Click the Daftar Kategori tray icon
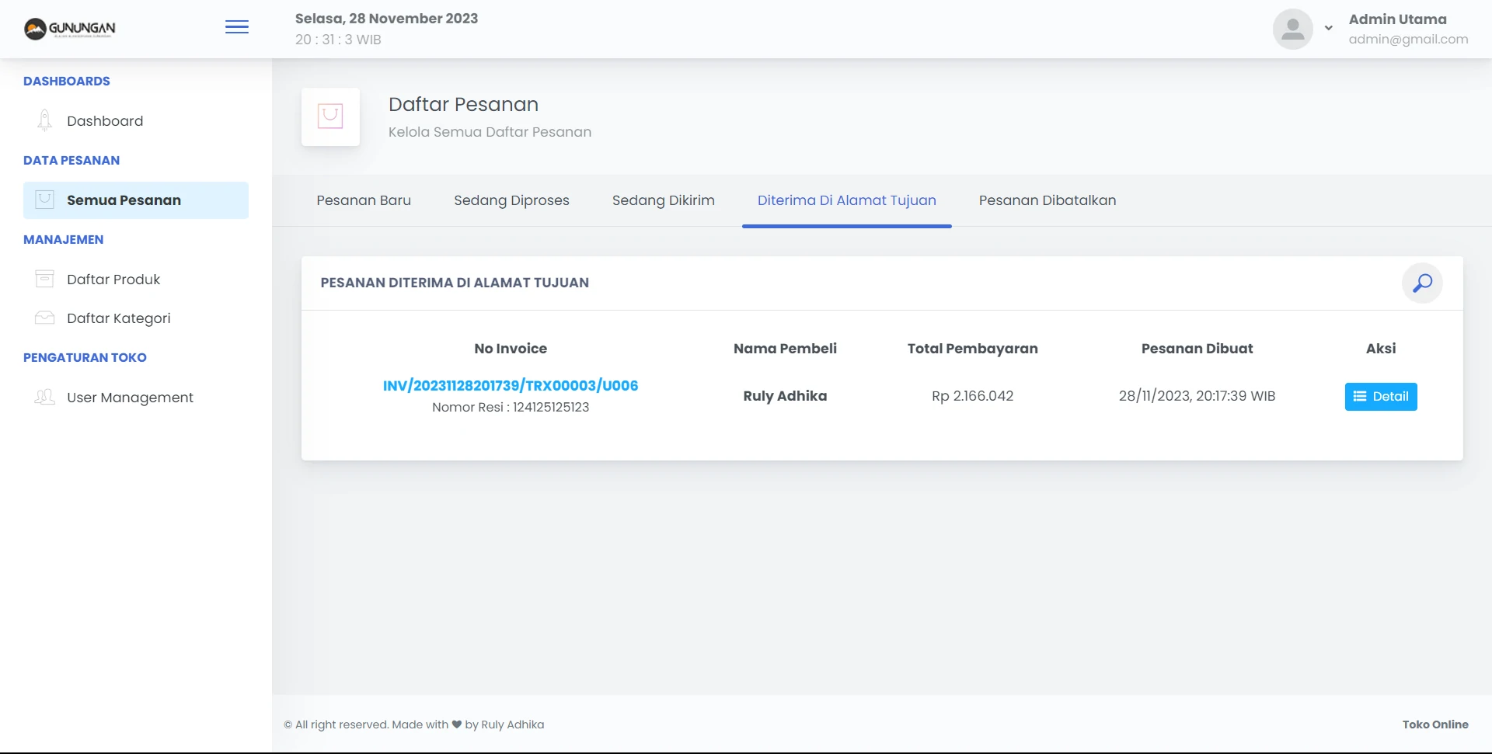Screen dimensions: 1492x754 click(45, 318)
